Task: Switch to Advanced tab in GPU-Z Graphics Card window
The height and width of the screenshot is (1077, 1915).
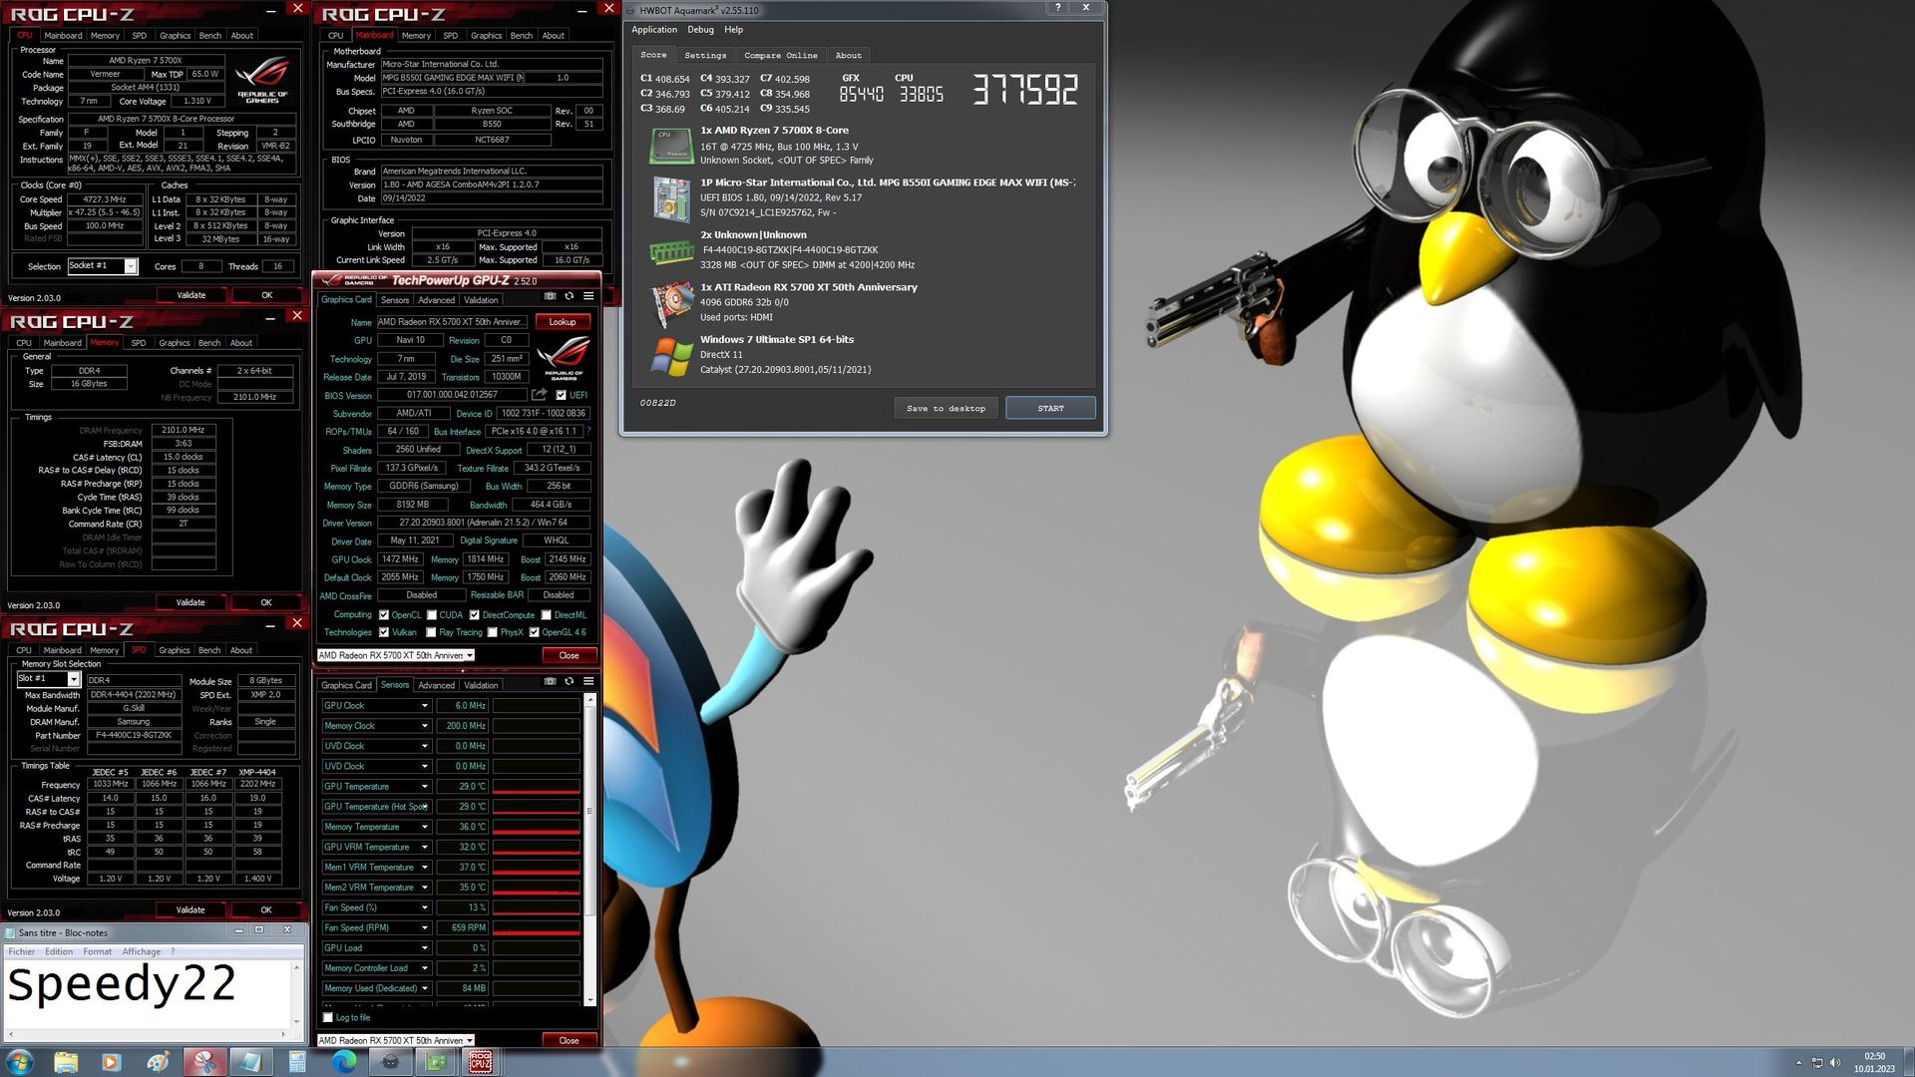Action: [x=436, y=300]
